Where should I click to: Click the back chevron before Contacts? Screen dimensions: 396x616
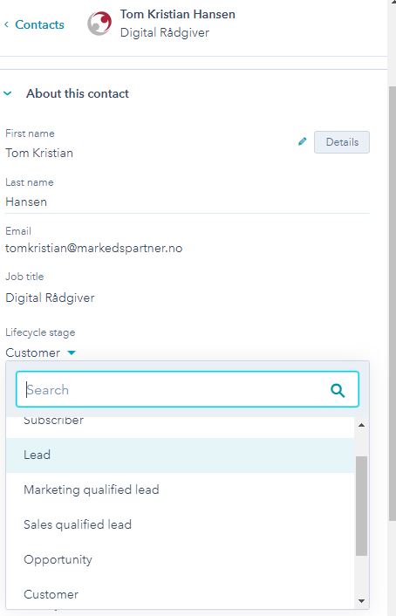click(x=6, y=24)
